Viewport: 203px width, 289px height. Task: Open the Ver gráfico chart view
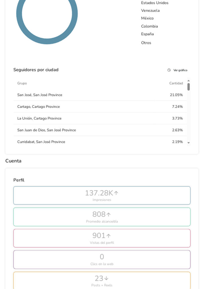tap(180, 70)
